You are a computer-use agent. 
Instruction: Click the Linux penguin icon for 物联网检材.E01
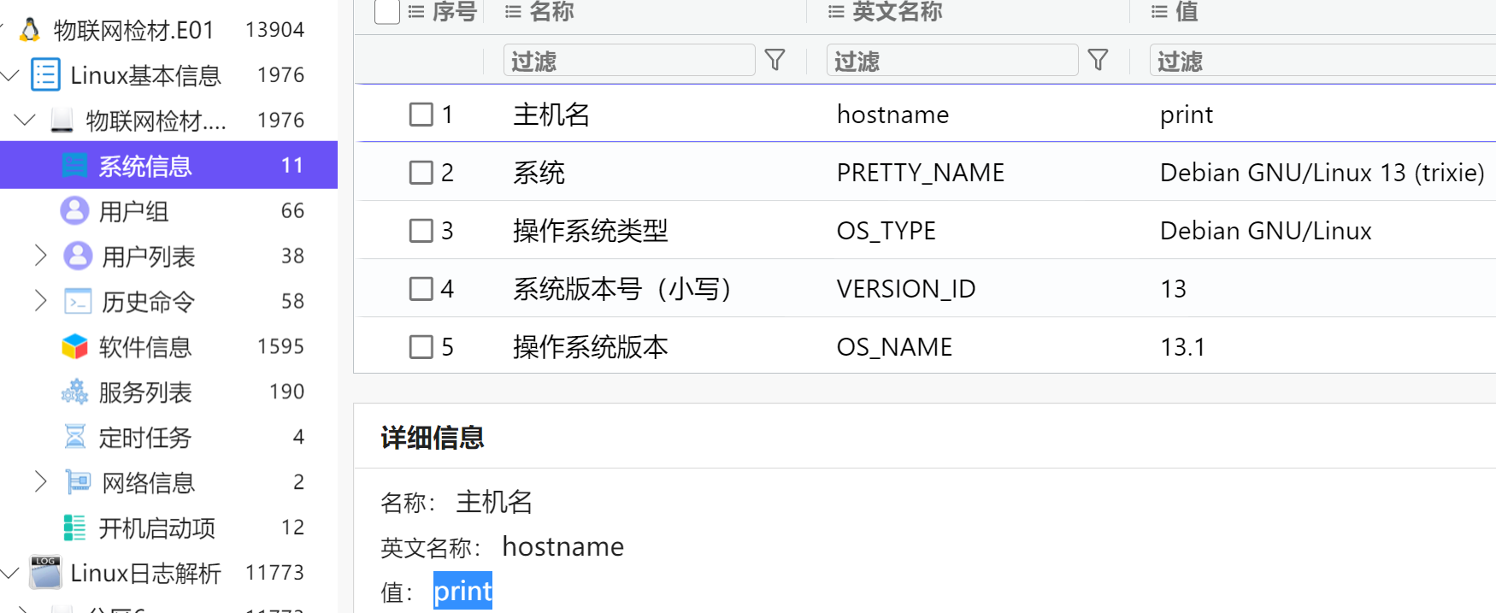(30, 30)
